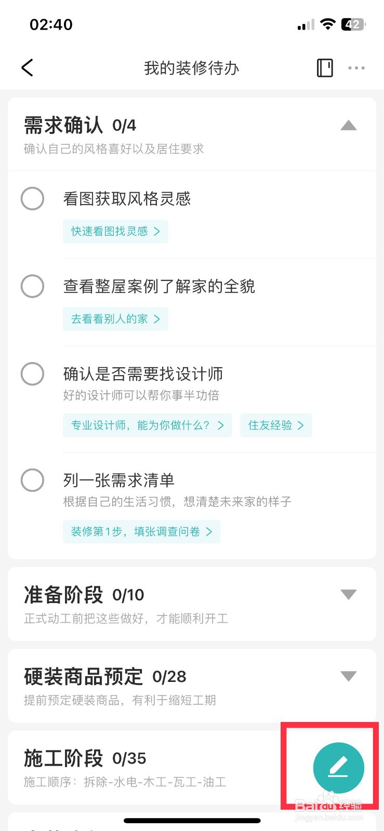Complete the 列一张需求清单 task circle
Image resolution: width=384 pixels, height=831 pixels.
(x=32, y=480)
